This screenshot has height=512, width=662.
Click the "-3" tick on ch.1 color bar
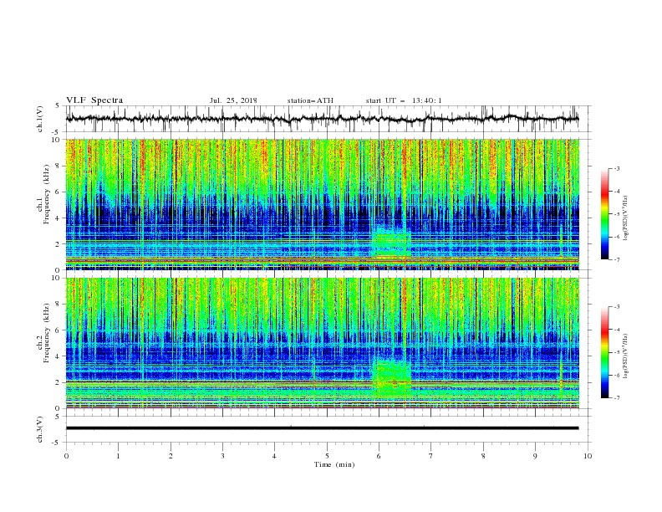pyautogui.click(x=617, y=168)
